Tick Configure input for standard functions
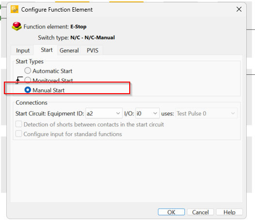This screenshot has width=255, height=223. (x=19, y=134)
